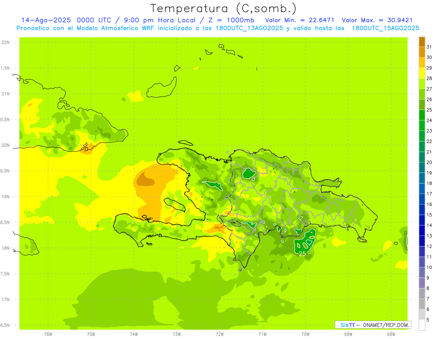Click the '74W' longitude label
439x339 pixels.
tap(134, 334)
